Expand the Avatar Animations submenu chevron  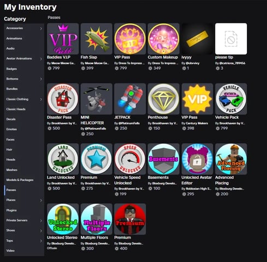41,59
